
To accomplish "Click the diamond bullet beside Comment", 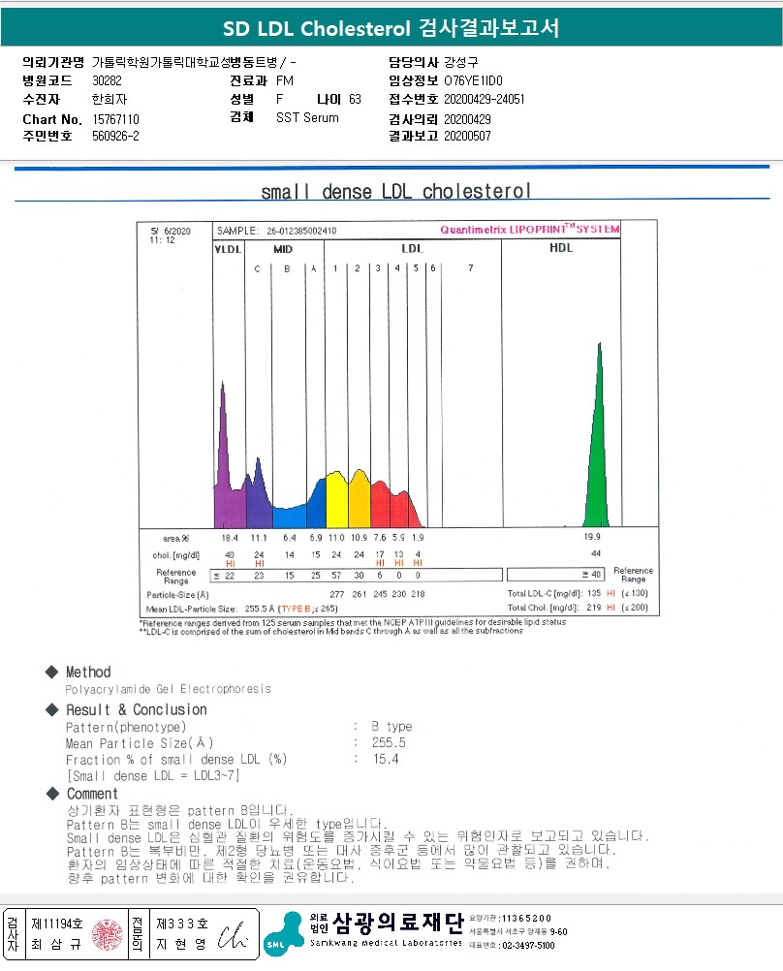I will (x=52, y=794).
